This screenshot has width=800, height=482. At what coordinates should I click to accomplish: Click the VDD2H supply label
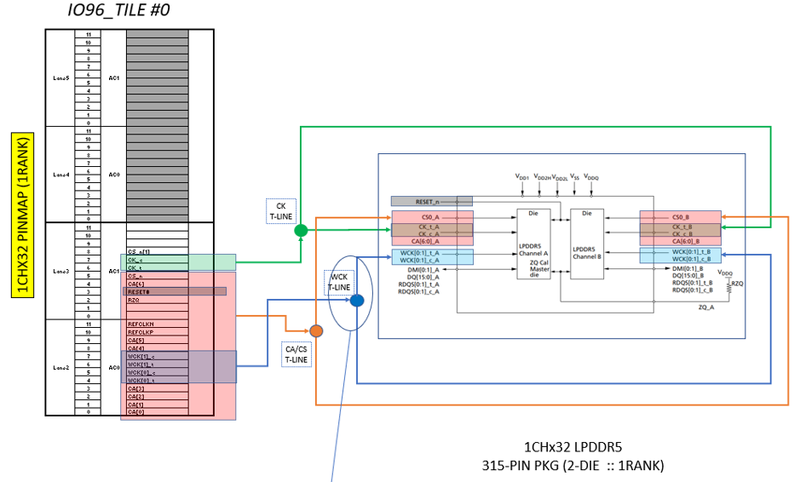point(543,176)
